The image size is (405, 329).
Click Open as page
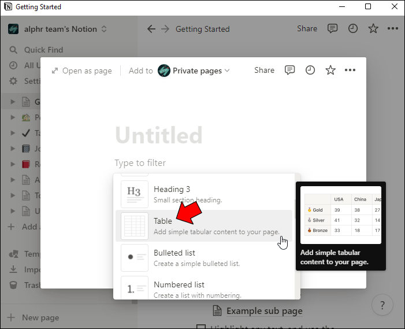(81, 71)
